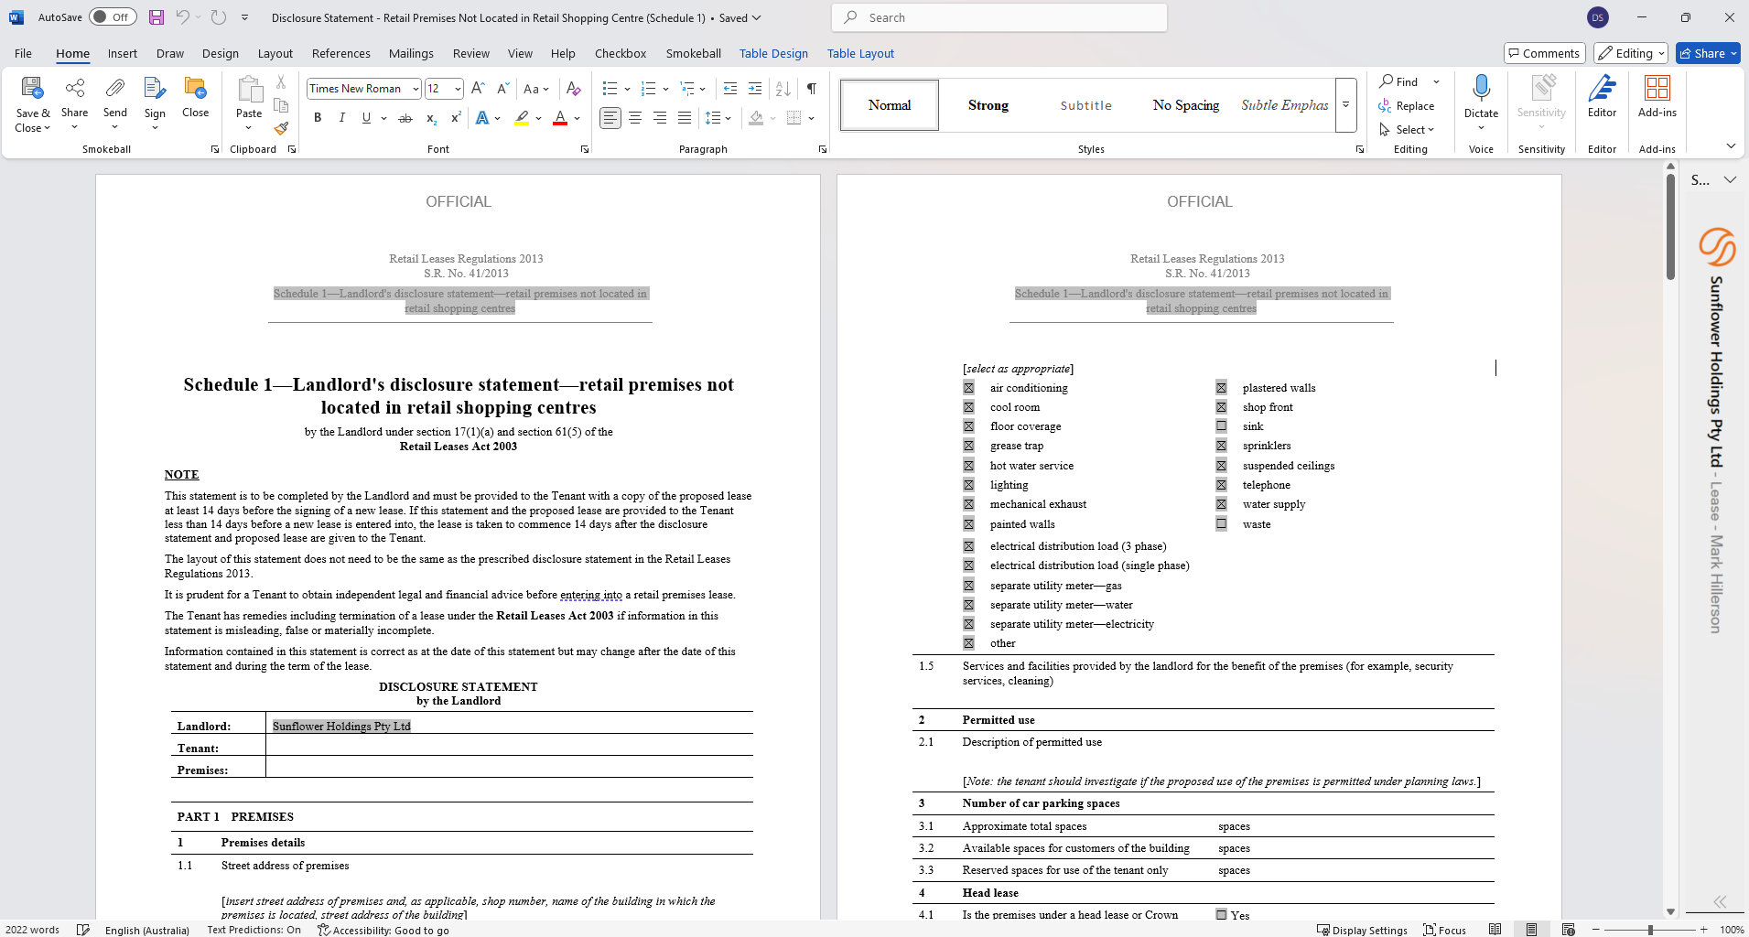Click the Replace button
The width and height of the screenshot is (1749, 937).
[x=1407, y=106]
